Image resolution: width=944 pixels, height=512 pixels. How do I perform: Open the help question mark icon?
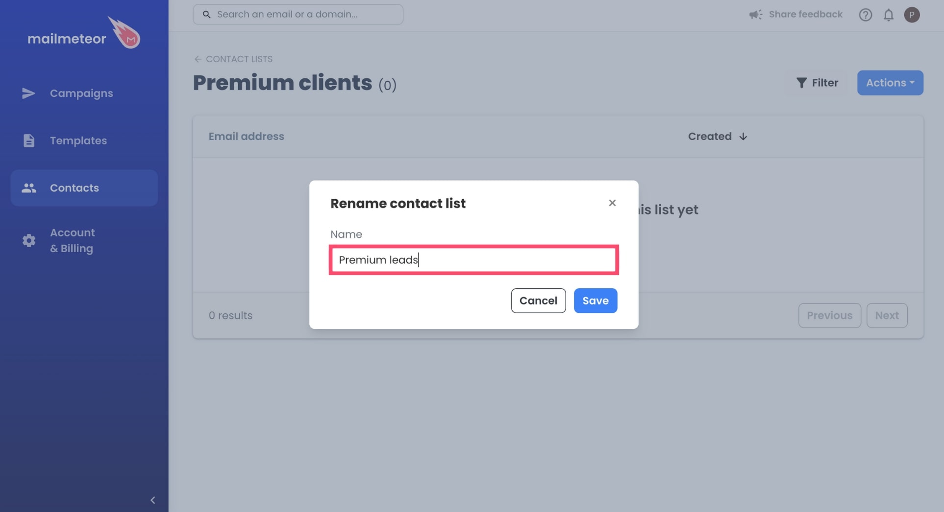tap(865, 15)
